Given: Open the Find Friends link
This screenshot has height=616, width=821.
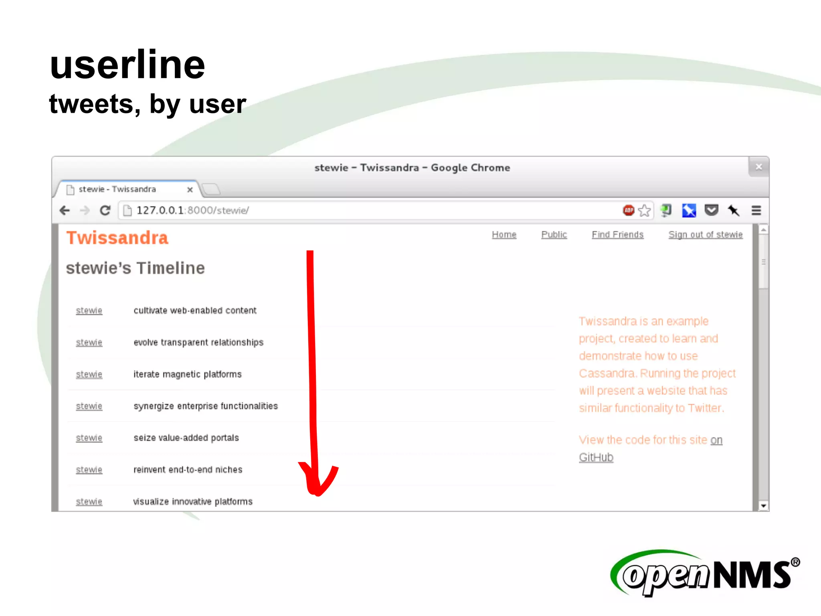Looking at the screenshot, I should [x=617, y=235].
